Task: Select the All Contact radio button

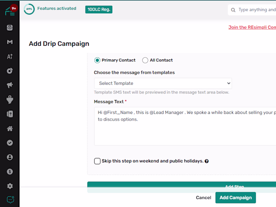Action: point(145,60)
